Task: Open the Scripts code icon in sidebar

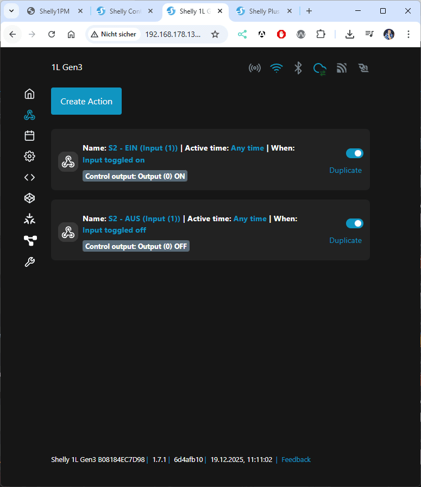Action: (x=30, y=177)
